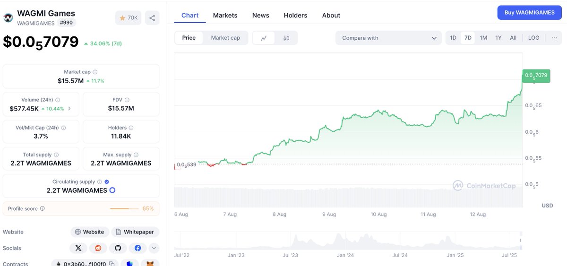Viewport: 567px width, 266px height.
Task: Click the range handle on the mini history chart
Action: pos(520,240)
